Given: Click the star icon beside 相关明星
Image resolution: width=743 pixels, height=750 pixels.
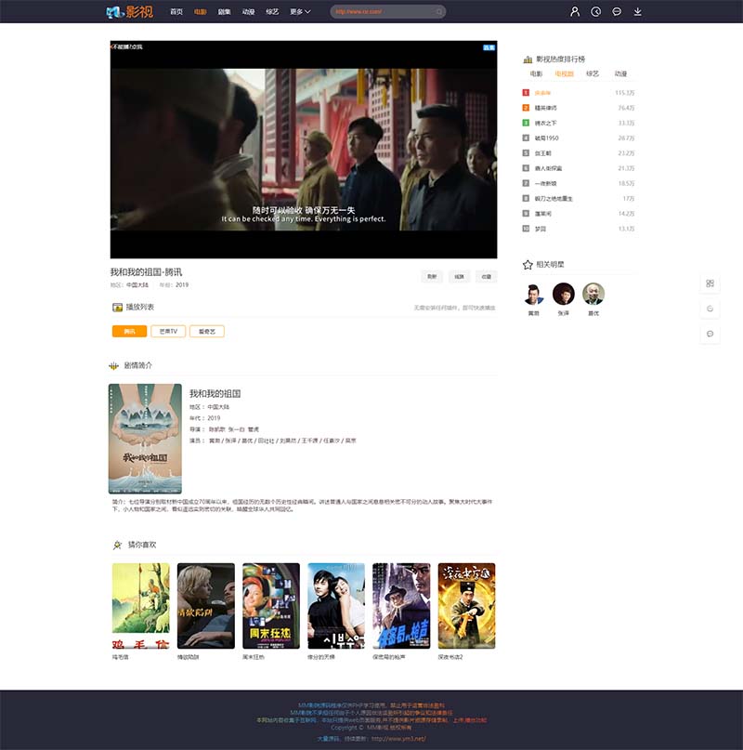Looking at the screenshot, I should coord(528,265).
